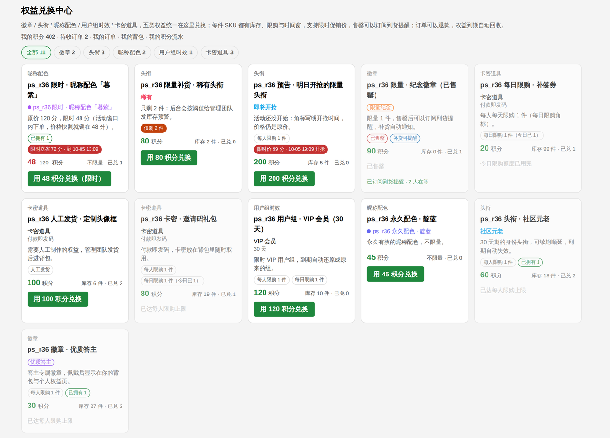Click the blue 社区元老 title preview
Viewport: 610px width, 438px height.
click(492, 231)
